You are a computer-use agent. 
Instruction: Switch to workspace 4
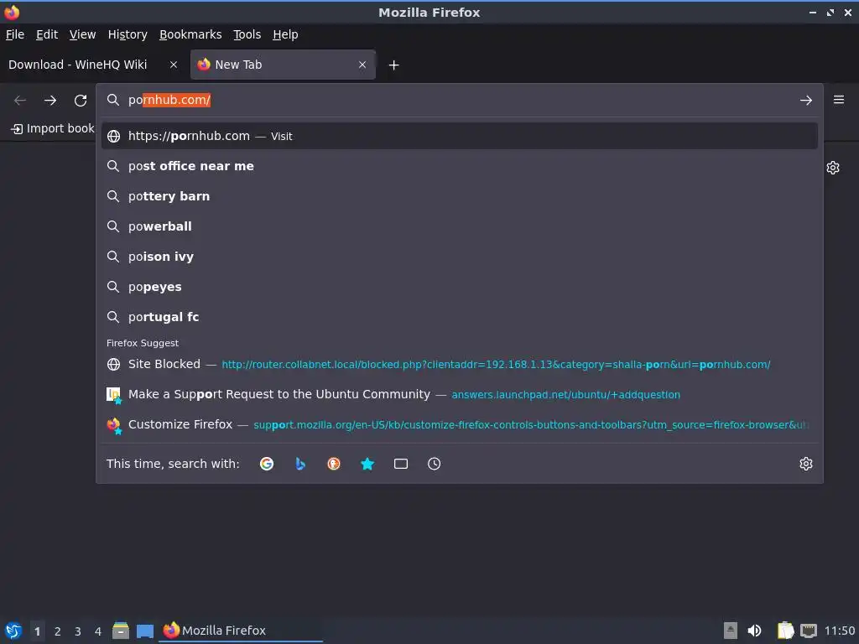[x=98, y=631]
